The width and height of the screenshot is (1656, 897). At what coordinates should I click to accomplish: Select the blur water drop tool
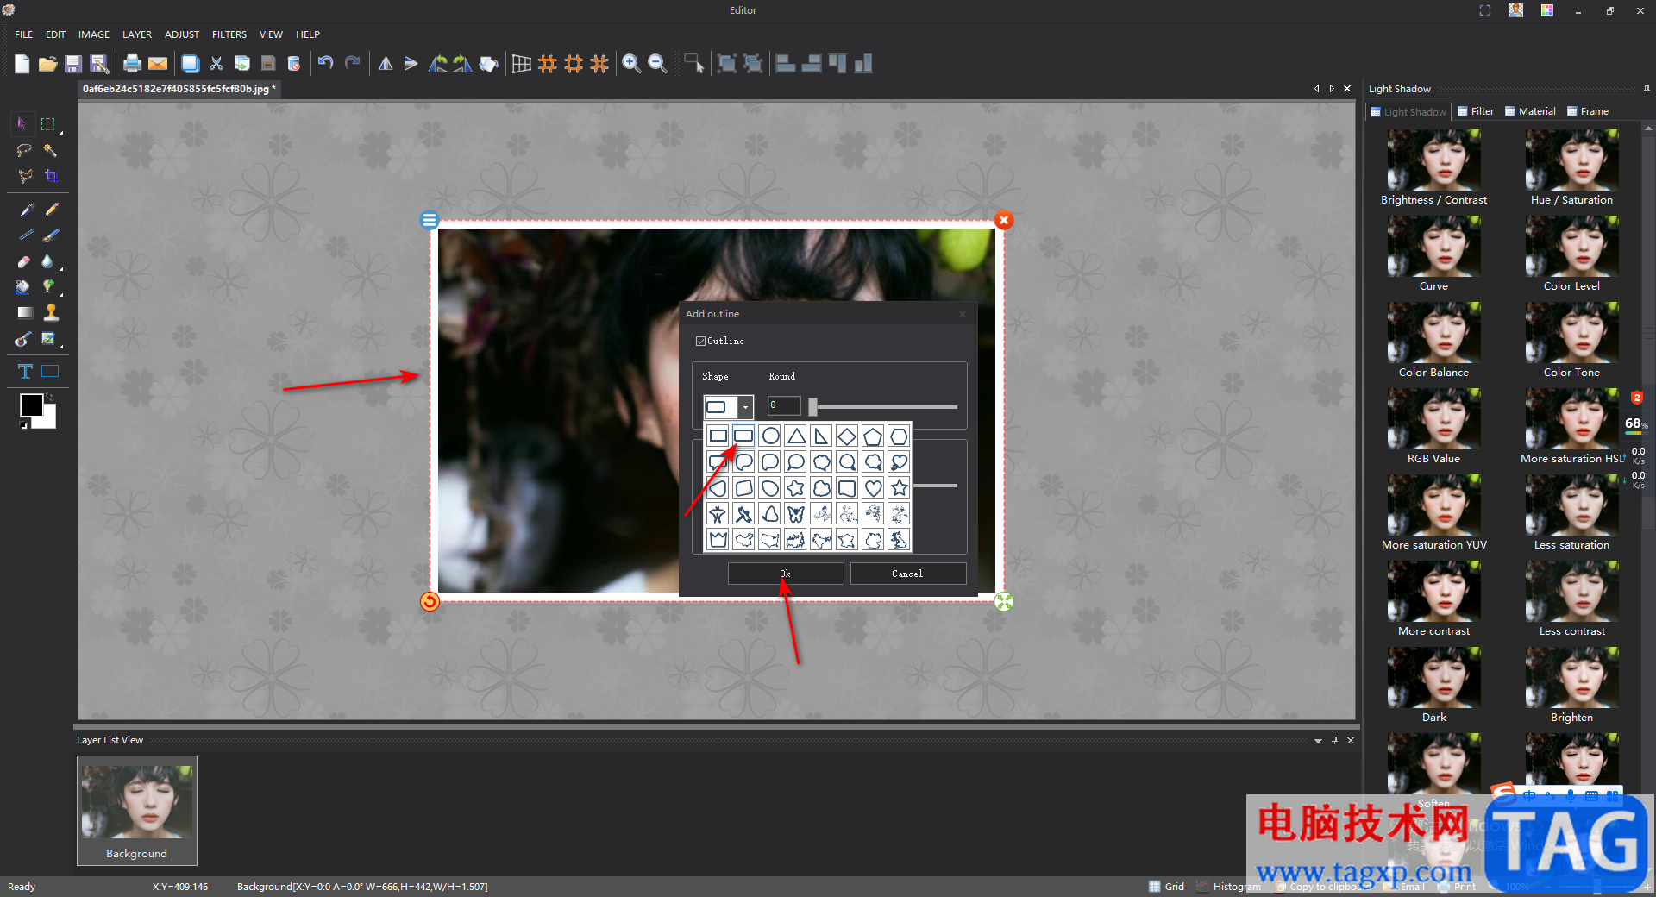[47, 261]
